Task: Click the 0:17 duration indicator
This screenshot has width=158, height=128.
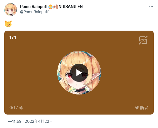Action: pyautogui.click(x=14, y=108)
